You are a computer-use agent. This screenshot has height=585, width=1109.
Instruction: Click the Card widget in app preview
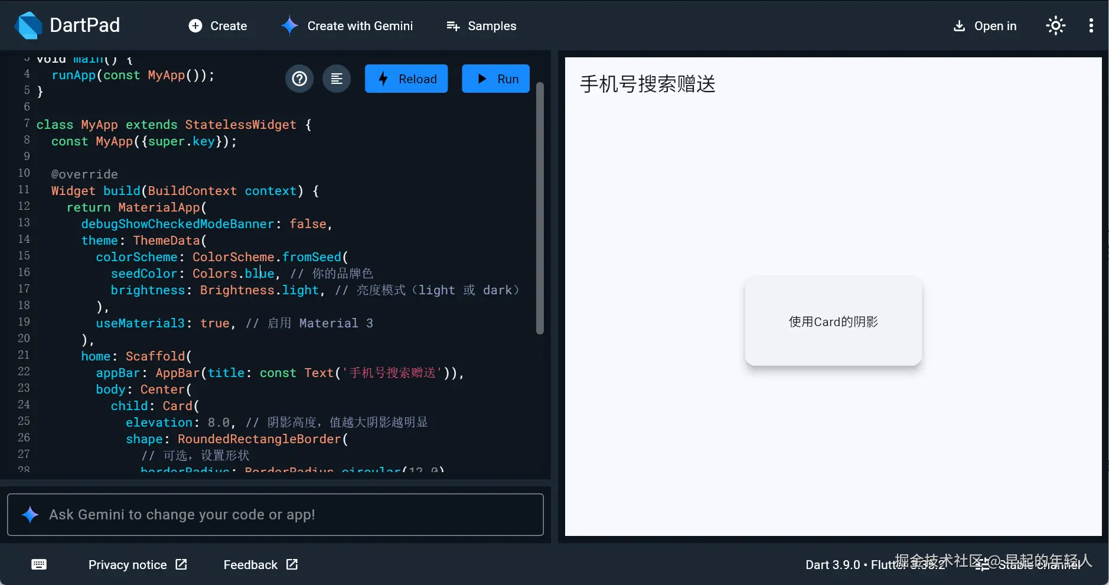pos(833,321)
